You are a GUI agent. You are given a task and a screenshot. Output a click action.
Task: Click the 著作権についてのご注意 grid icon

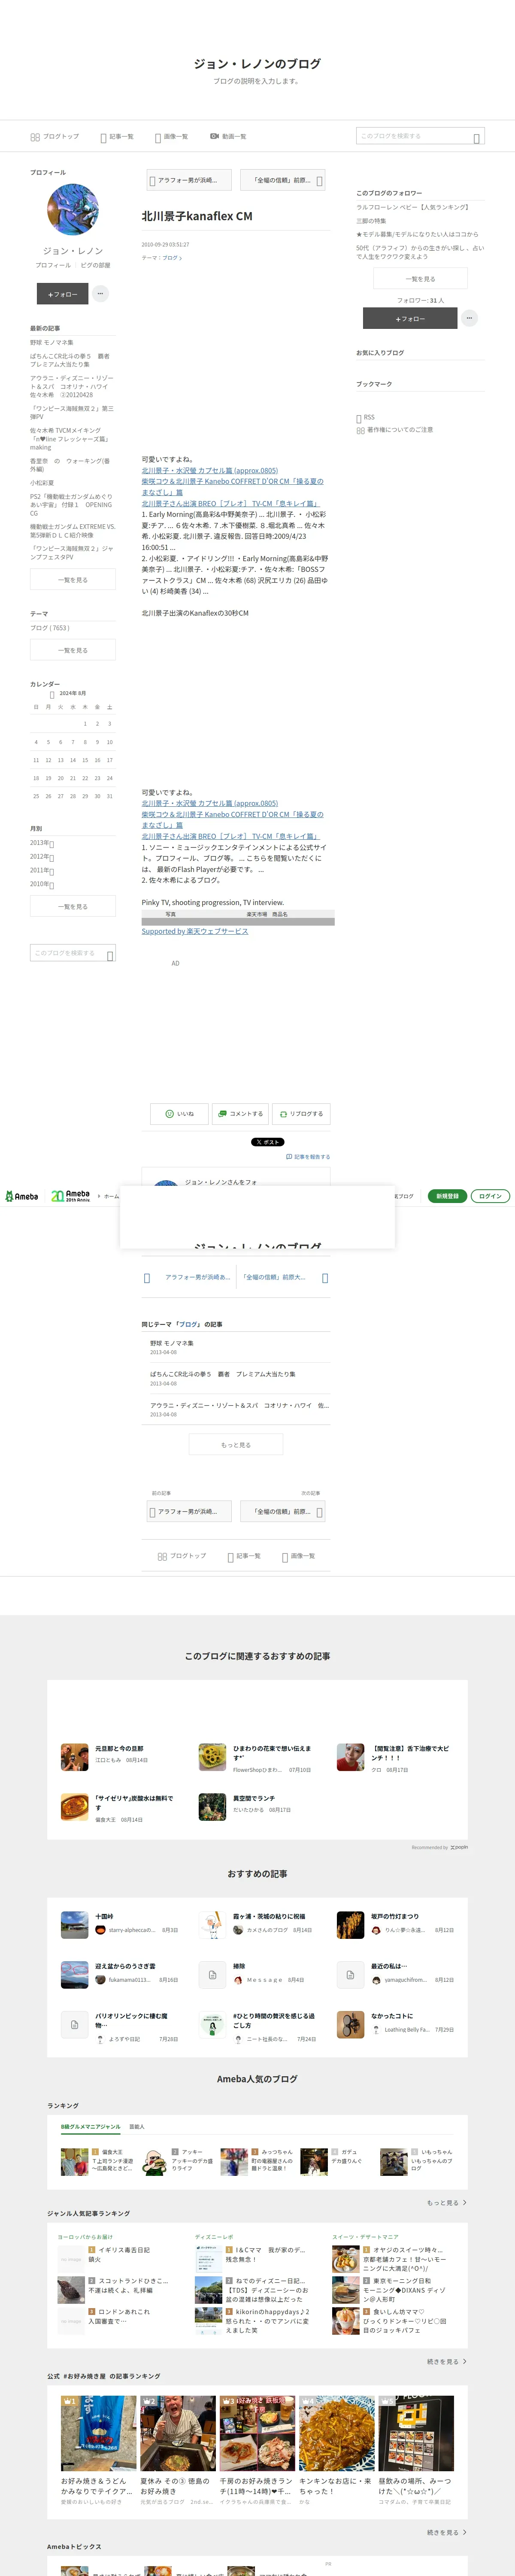tap(360, 430)
